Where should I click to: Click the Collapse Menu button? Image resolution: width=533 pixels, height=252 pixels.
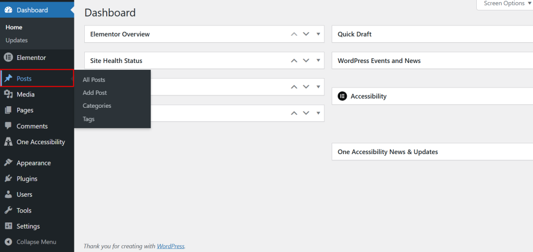tap(37, 242)
